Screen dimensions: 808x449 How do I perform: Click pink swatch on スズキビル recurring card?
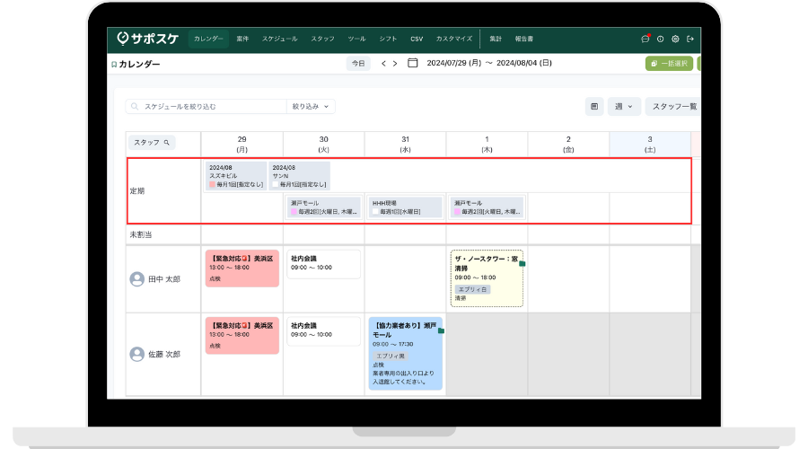point(212,184)
